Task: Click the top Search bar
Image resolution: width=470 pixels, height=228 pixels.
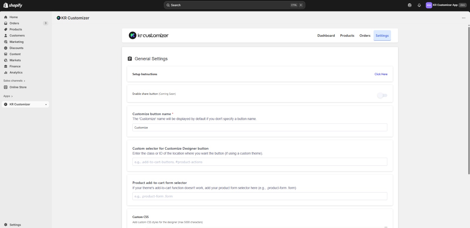Action: pos(234,5)
